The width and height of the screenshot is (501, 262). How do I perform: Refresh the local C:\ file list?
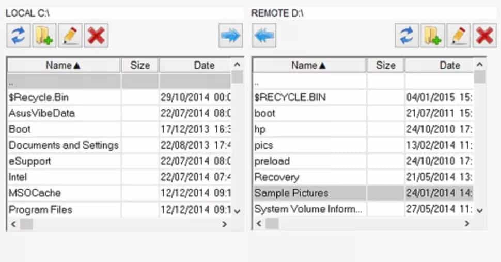coord(19,36)
